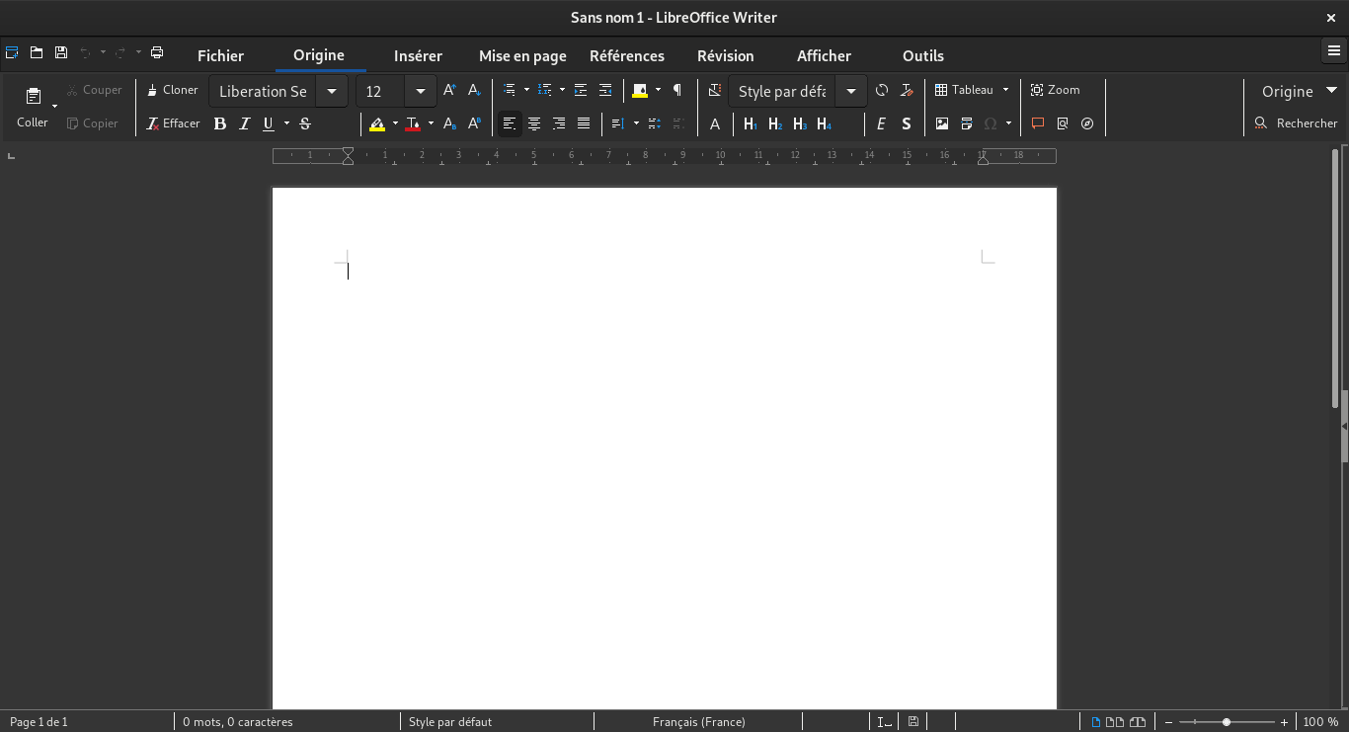Image resolution: width=1349 pixels, height=732 pixels.
Task: Insert an image
Action: point(942,123)
